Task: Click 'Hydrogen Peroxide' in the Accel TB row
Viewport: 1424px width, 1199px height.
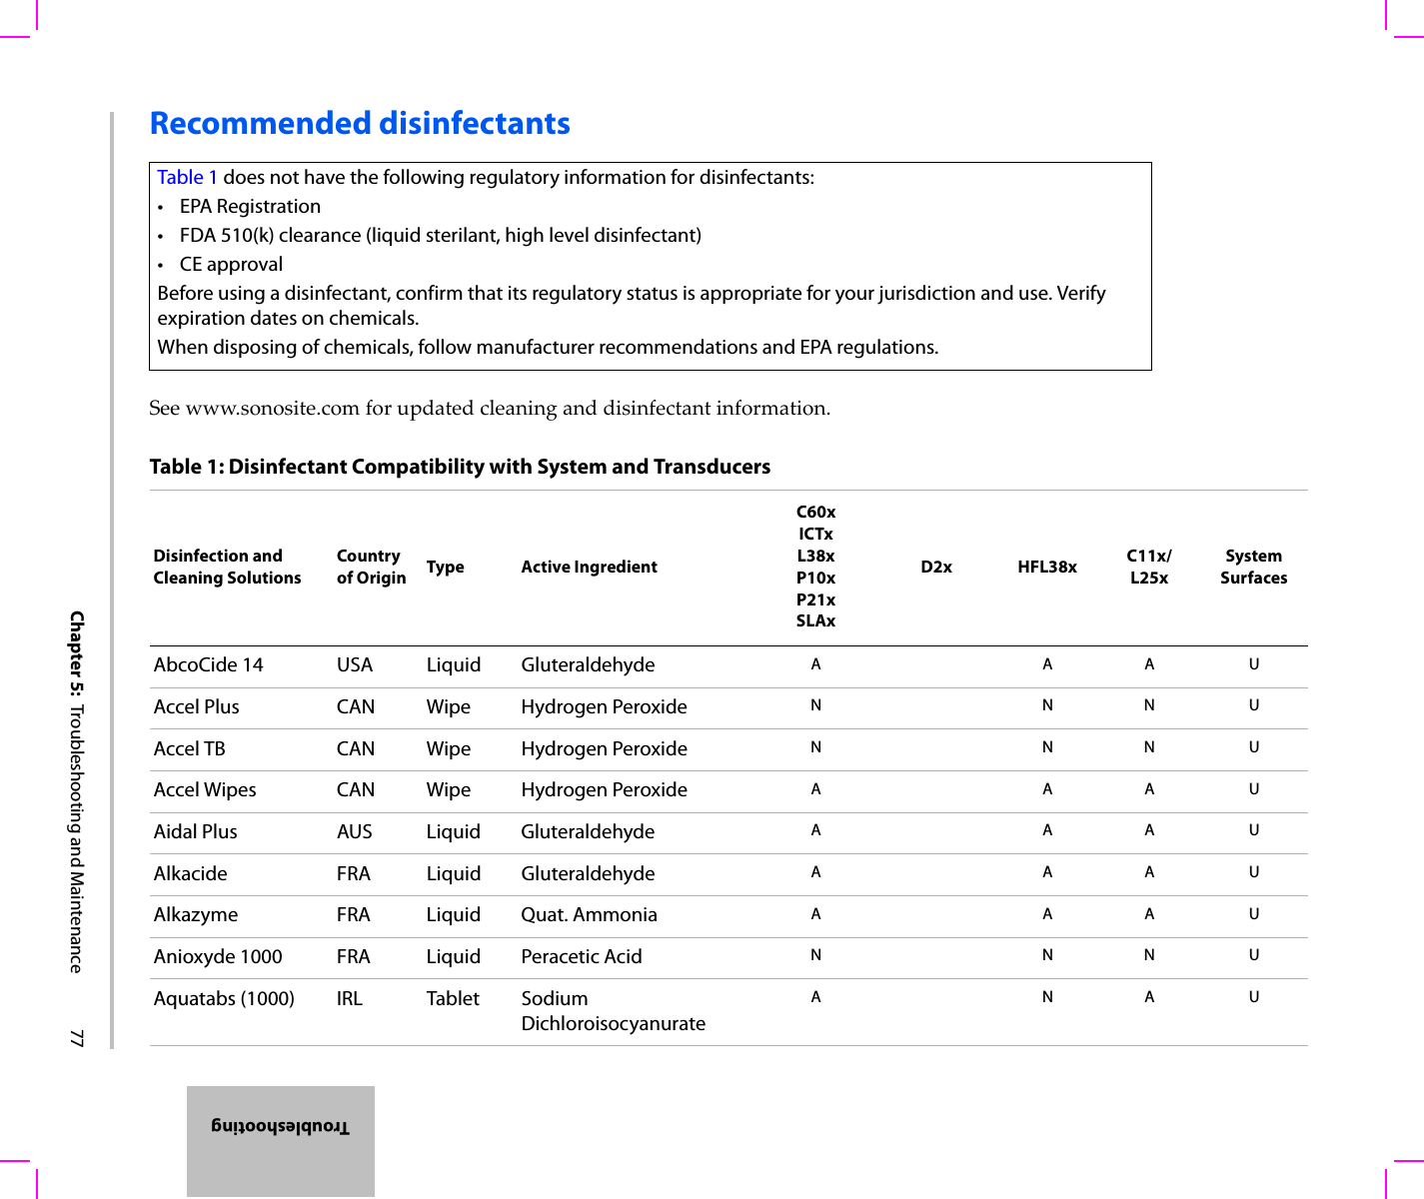Action: pyautogui.click(x=605, y=748)
